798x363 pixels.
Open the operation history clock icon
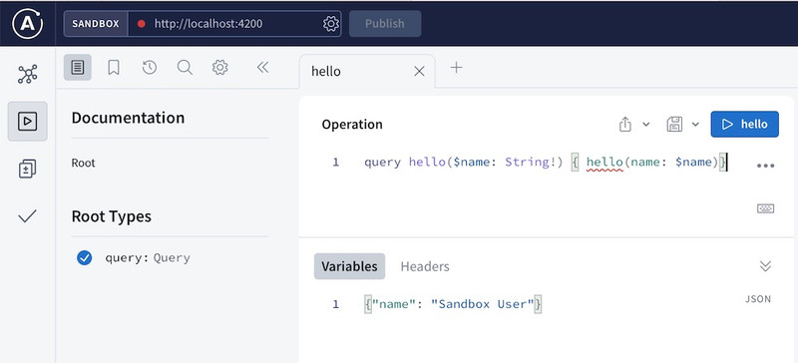click(x=149, y=67)
